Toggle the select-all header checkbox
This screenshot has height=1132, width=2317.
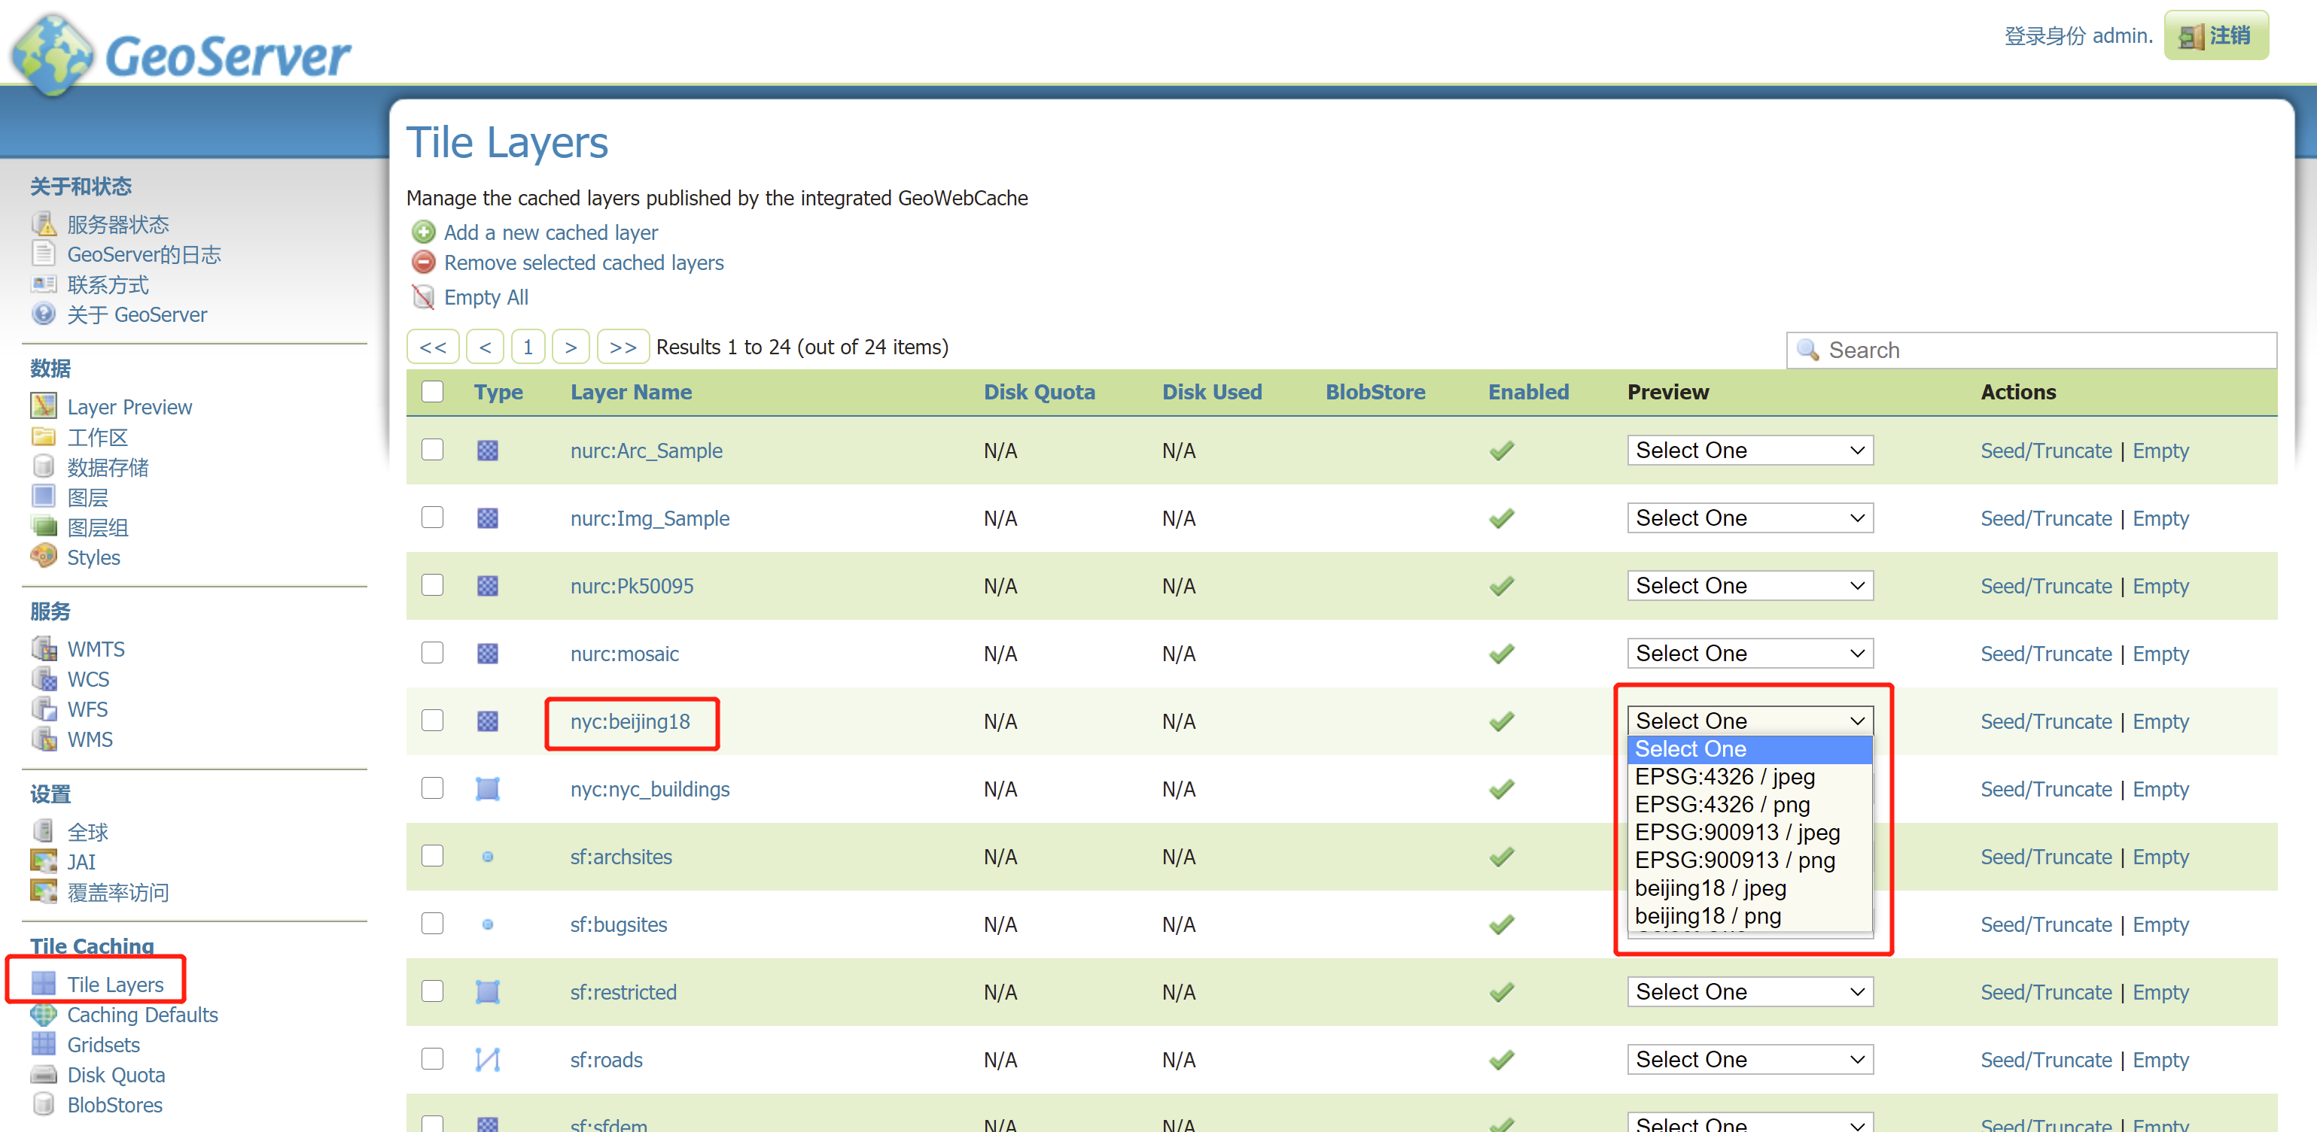[433, 391]
